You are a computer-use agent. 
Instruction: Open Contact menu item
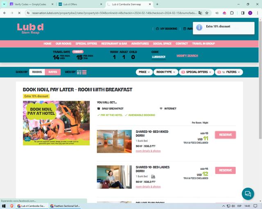[x=182, y=44]
